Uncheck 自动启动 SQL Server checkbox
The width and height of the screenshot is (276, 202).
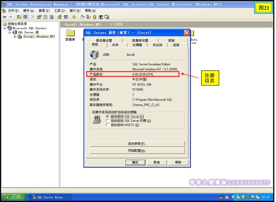[108, 117]
